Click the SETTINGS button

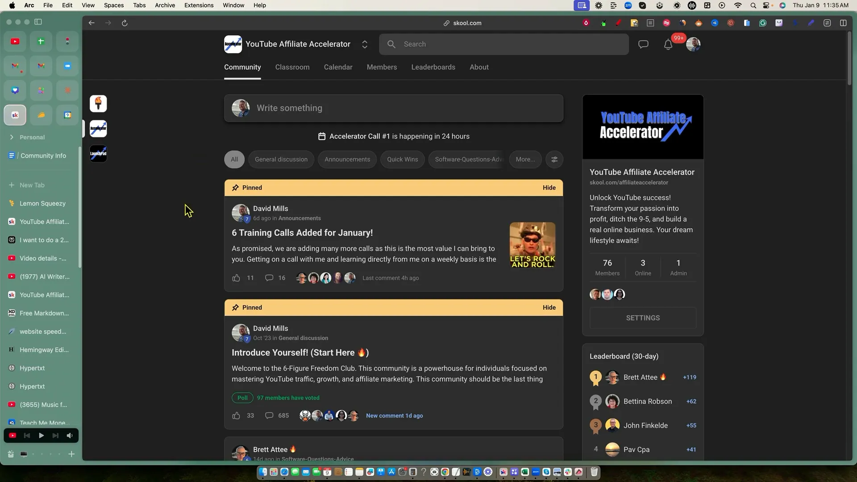point(643,318)
